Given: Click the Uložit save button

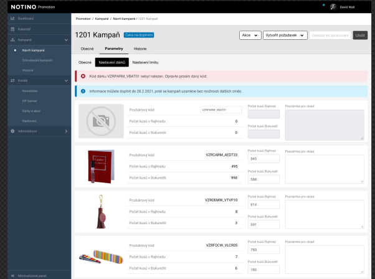Looking at the screenshot, I should coord(360,35).
